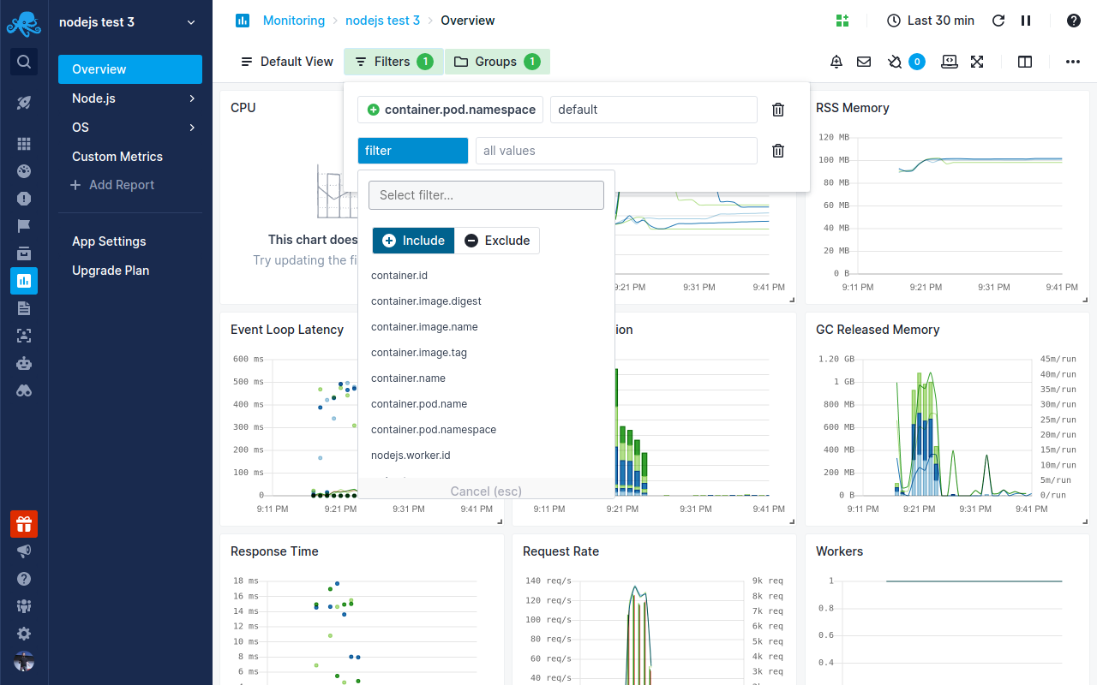Click the email envelope icon in toolbar

(864, 62)
